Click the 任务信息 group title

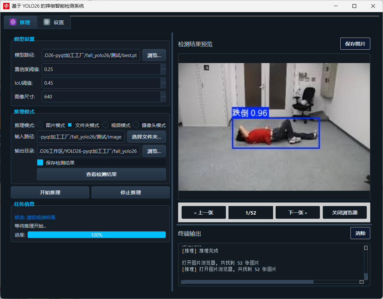(24, 204)
